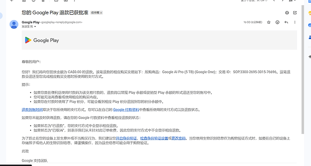Click the bullet about Play 积分 returning
311x166 pixels.
pos(99,102)
